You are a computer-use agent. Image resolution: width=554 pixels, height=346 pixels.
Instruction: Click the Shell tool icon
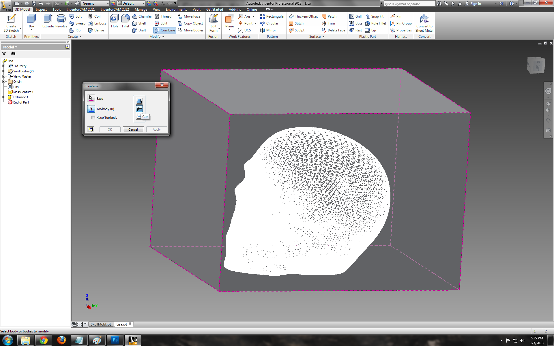pyautogui.click(x=136, y=23)
